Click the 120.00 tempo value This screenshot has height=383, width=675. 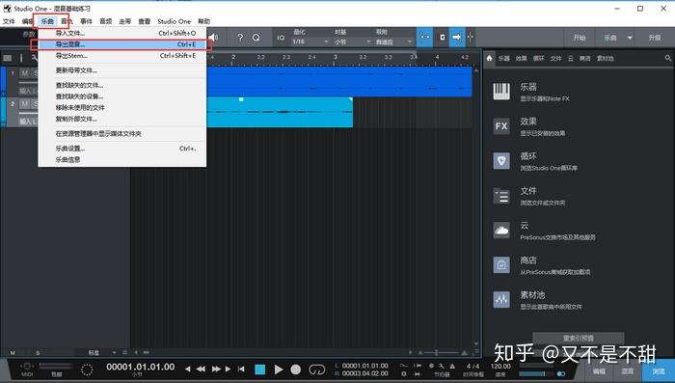500,367
